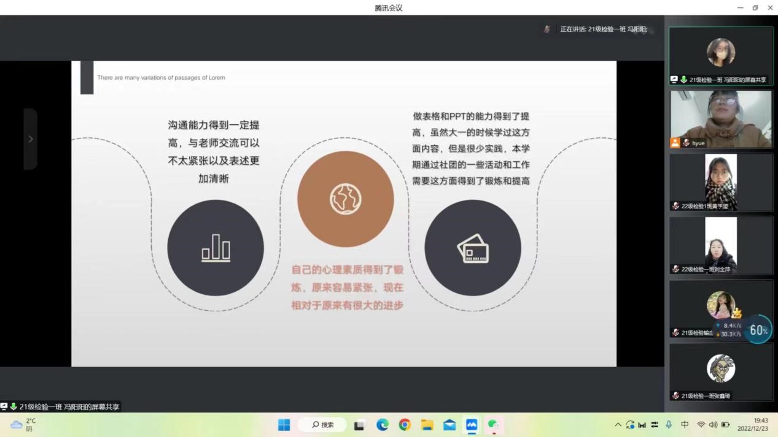Open the clock and date flyout
Image resolution: width=778 pixels, height=437 pixels.
(753, 425)
